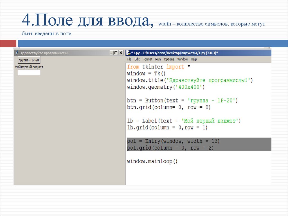
Task: Click the 'window.mainloop()' line
Action: tap(152, 161)
